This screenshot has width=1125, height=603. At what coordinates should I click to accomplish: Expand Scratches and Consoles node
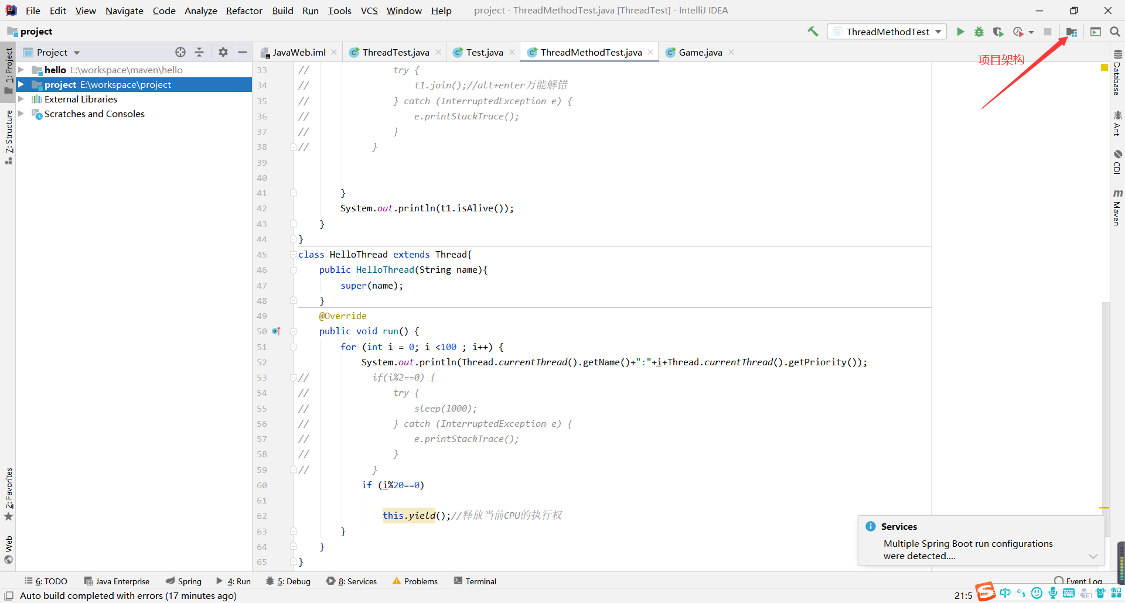[x=21, y=114]
